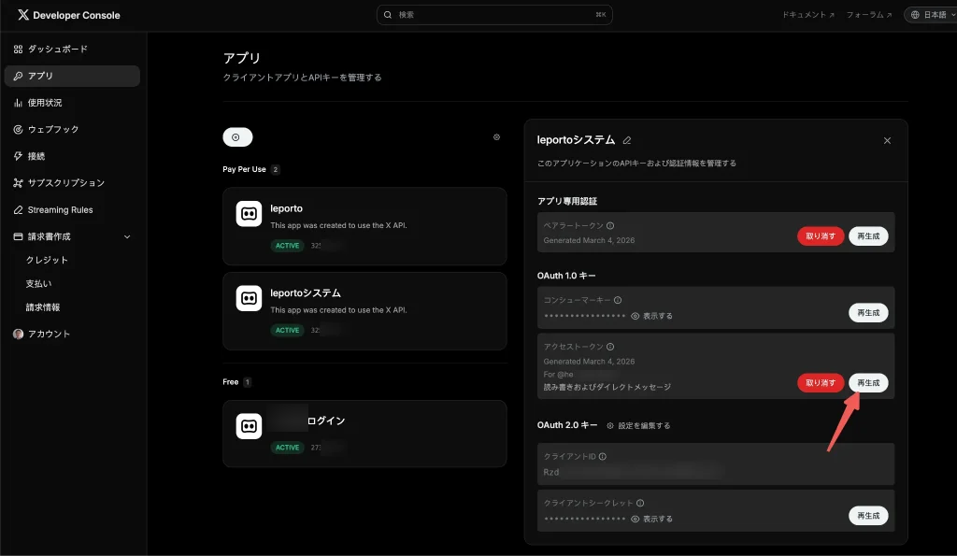Click the アプリ key icon in sidebar

[19, 76]
